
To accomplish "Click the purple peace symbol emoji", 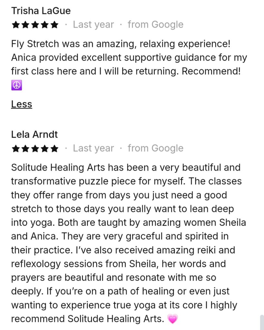I will [x=17, y=85].
